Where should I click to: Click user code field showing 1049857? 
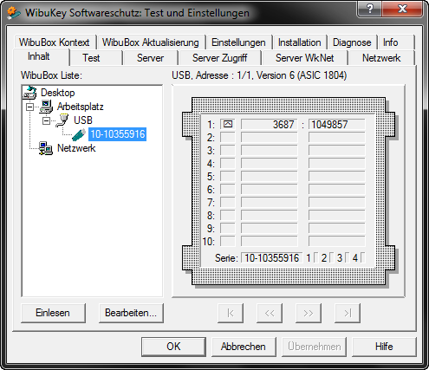point(336,124)
